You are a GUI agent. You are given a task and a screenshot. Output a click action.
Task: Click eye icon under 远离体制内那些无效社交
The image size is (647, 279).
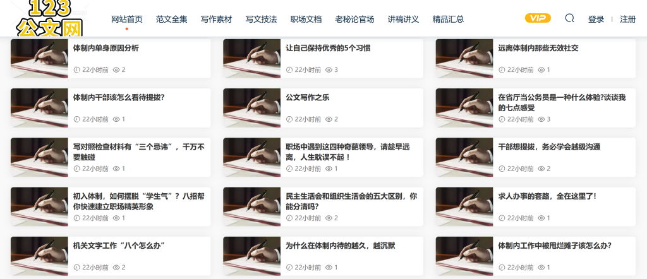541,70
